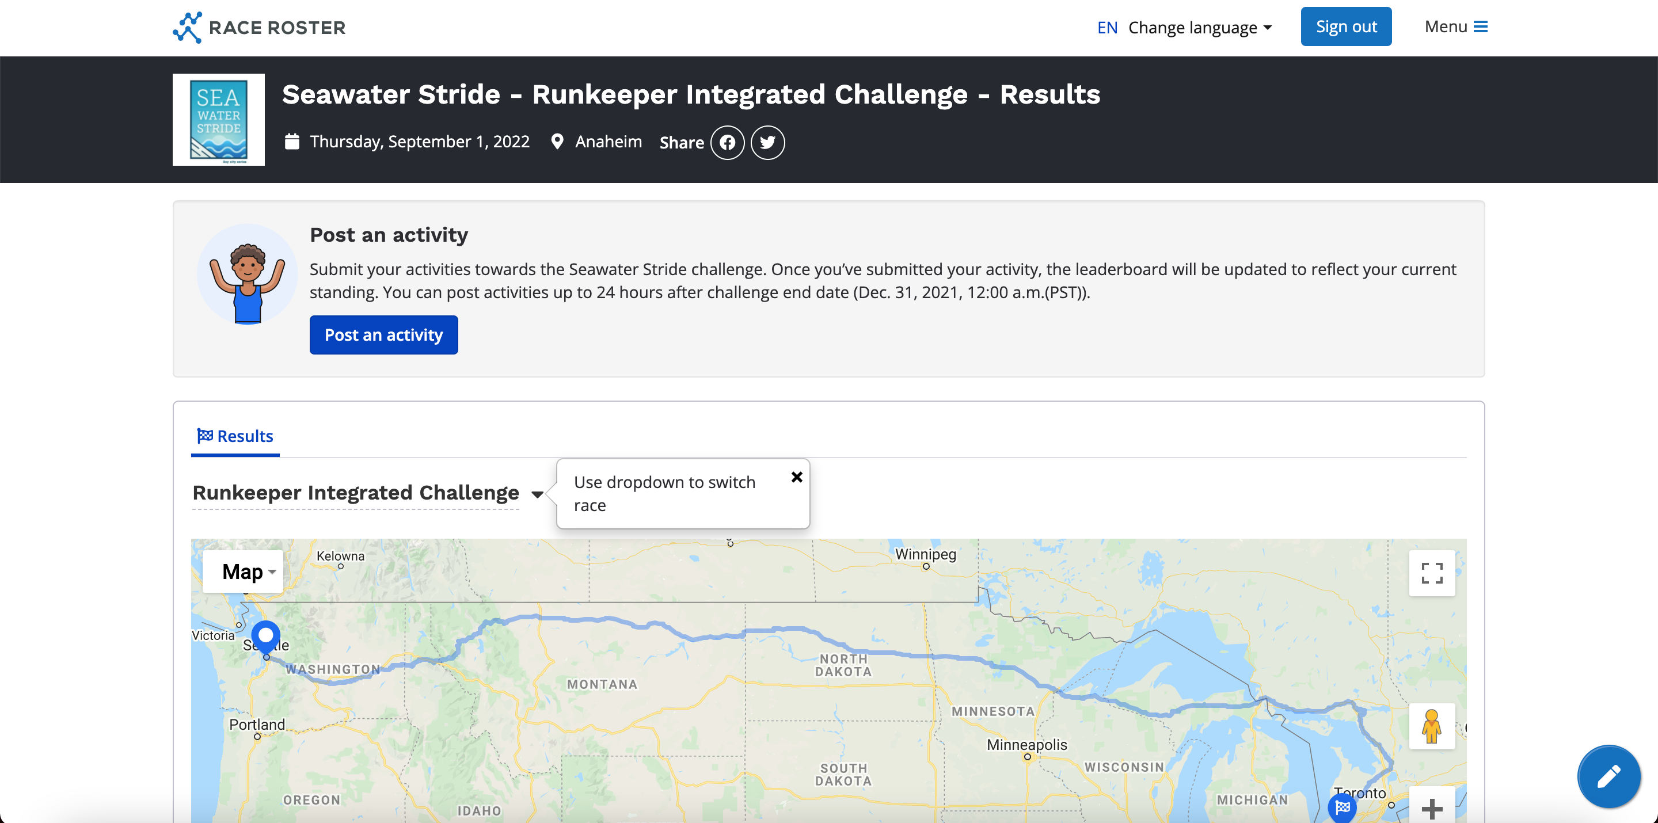
Task: Expand the Runkeeper Integrated Challenge dropdown
Action: (538, 492)
